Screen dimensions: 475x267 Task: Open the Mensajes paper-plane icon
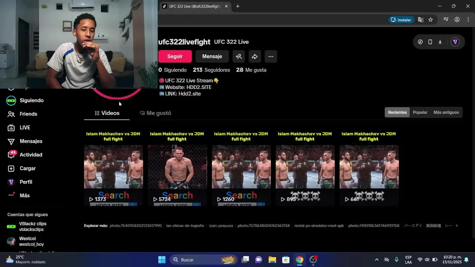point(11,141)
